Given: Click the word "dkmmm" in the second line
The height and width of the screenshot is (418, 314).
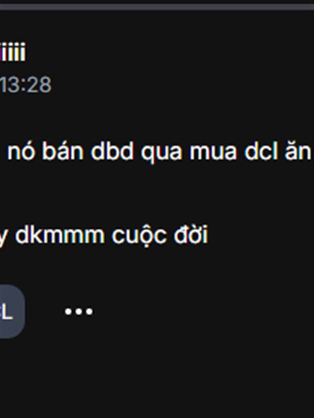Looking at the screenshot, I should pos(60,235).
